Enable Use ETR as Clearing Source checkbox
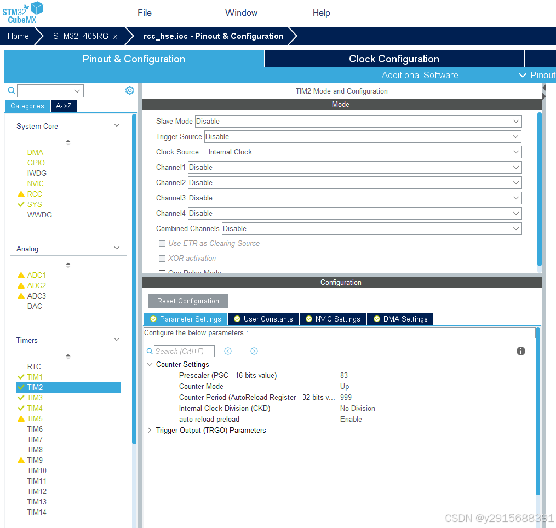The width and height of the screenshot is (556, 528). 162,244
